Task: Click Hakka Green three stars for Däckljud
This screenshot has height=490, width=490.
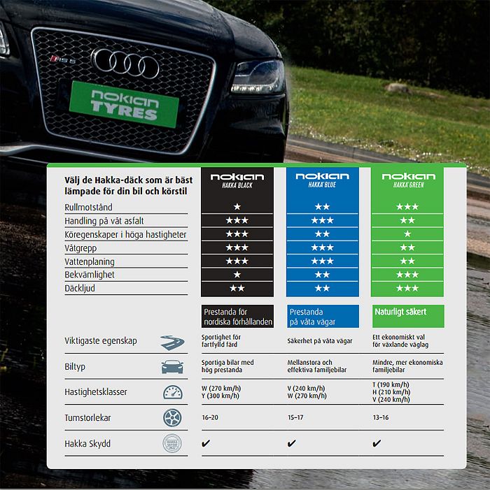Action: tap(407, 288)
